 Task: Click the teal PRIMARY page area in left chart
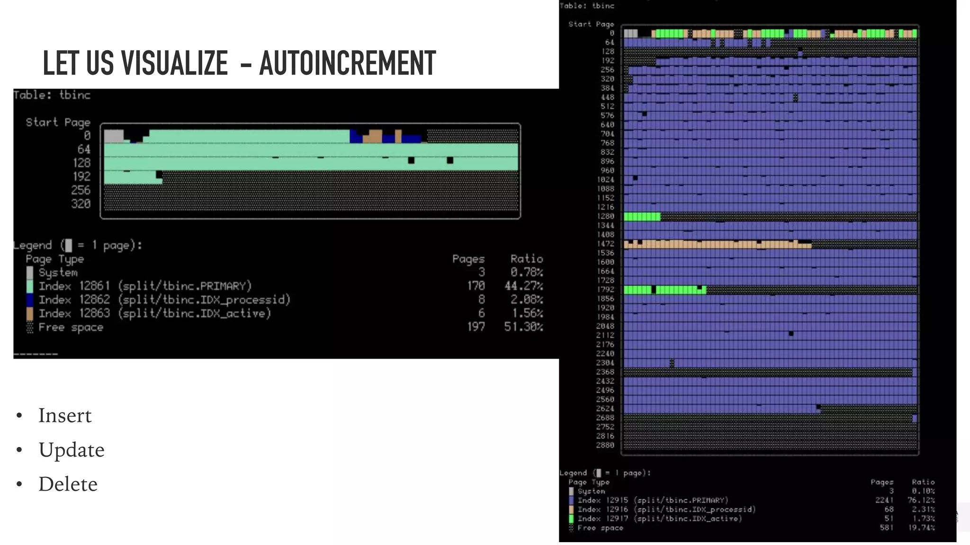click(x=311, y=157)
